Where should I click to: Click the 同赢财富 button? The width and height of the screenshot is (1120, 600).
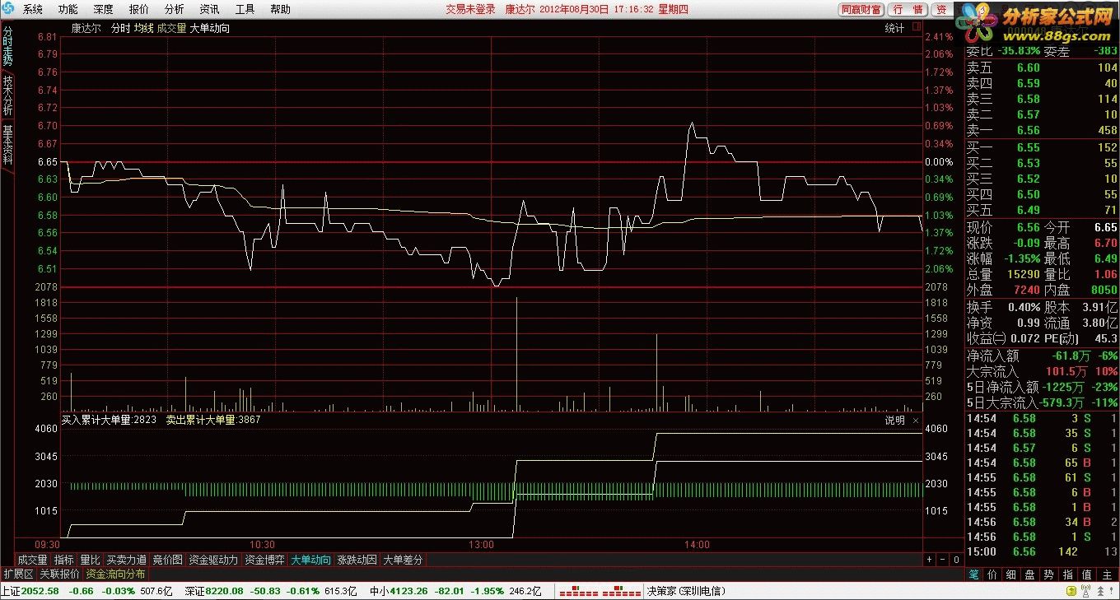(x=861, y=10)
